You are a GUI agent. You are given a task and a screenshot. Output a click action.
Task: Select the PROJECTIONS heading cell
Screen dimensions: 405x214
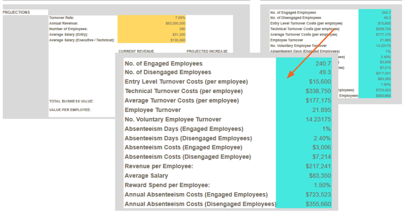tap(25, 12)
